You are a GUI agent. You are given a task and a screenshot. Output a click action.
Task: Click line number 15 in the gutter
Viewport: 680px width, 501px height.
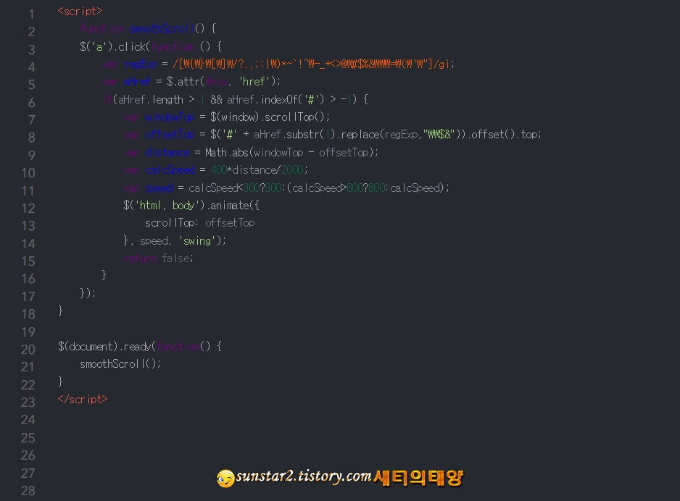(28, 261)
